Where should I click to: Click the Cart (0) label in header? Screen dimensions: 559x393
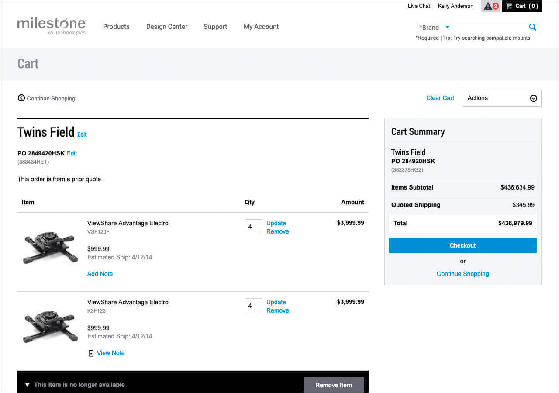coord(527,6)
